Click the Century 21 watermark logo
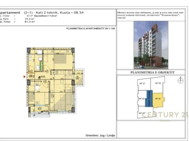 (x=165, y=115)
